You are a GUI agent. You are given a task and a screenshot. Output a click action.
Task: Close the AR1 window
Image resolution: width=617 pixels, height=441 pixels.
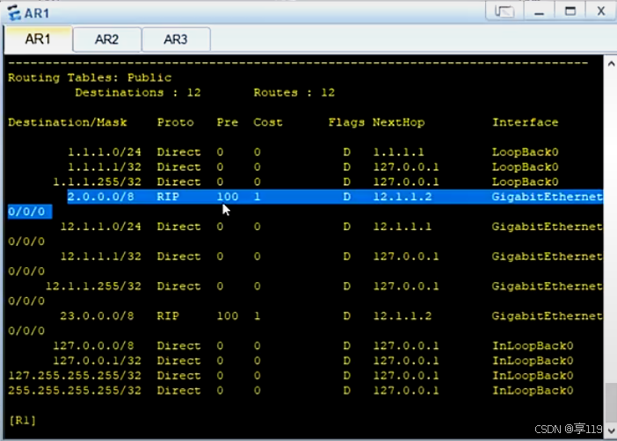pos(601,11)
